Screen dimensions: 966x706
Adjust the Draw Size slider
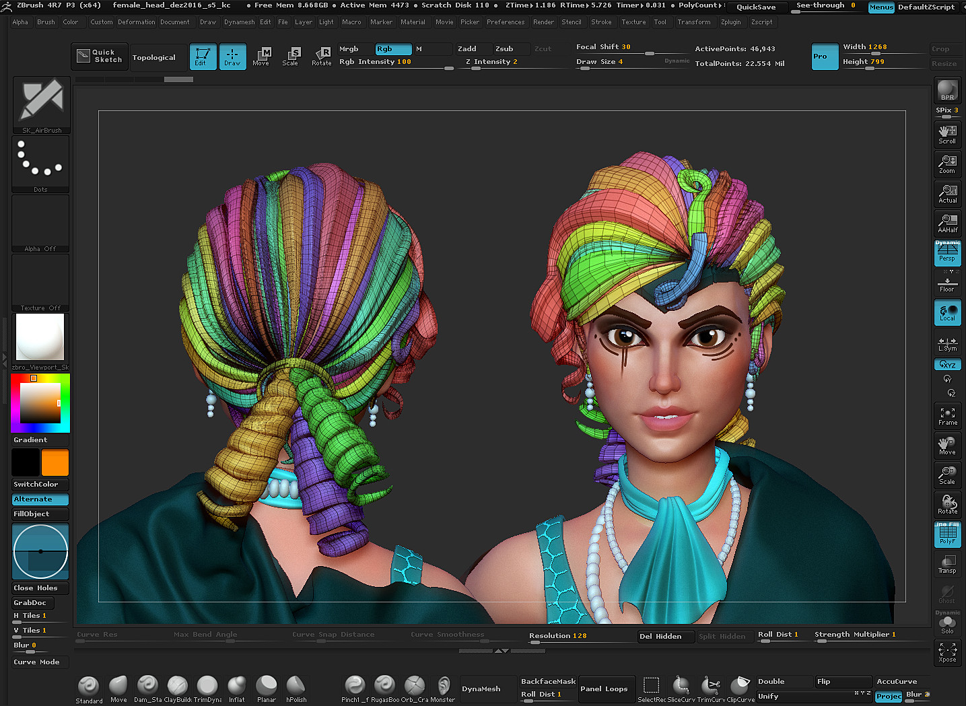point(631,62)
